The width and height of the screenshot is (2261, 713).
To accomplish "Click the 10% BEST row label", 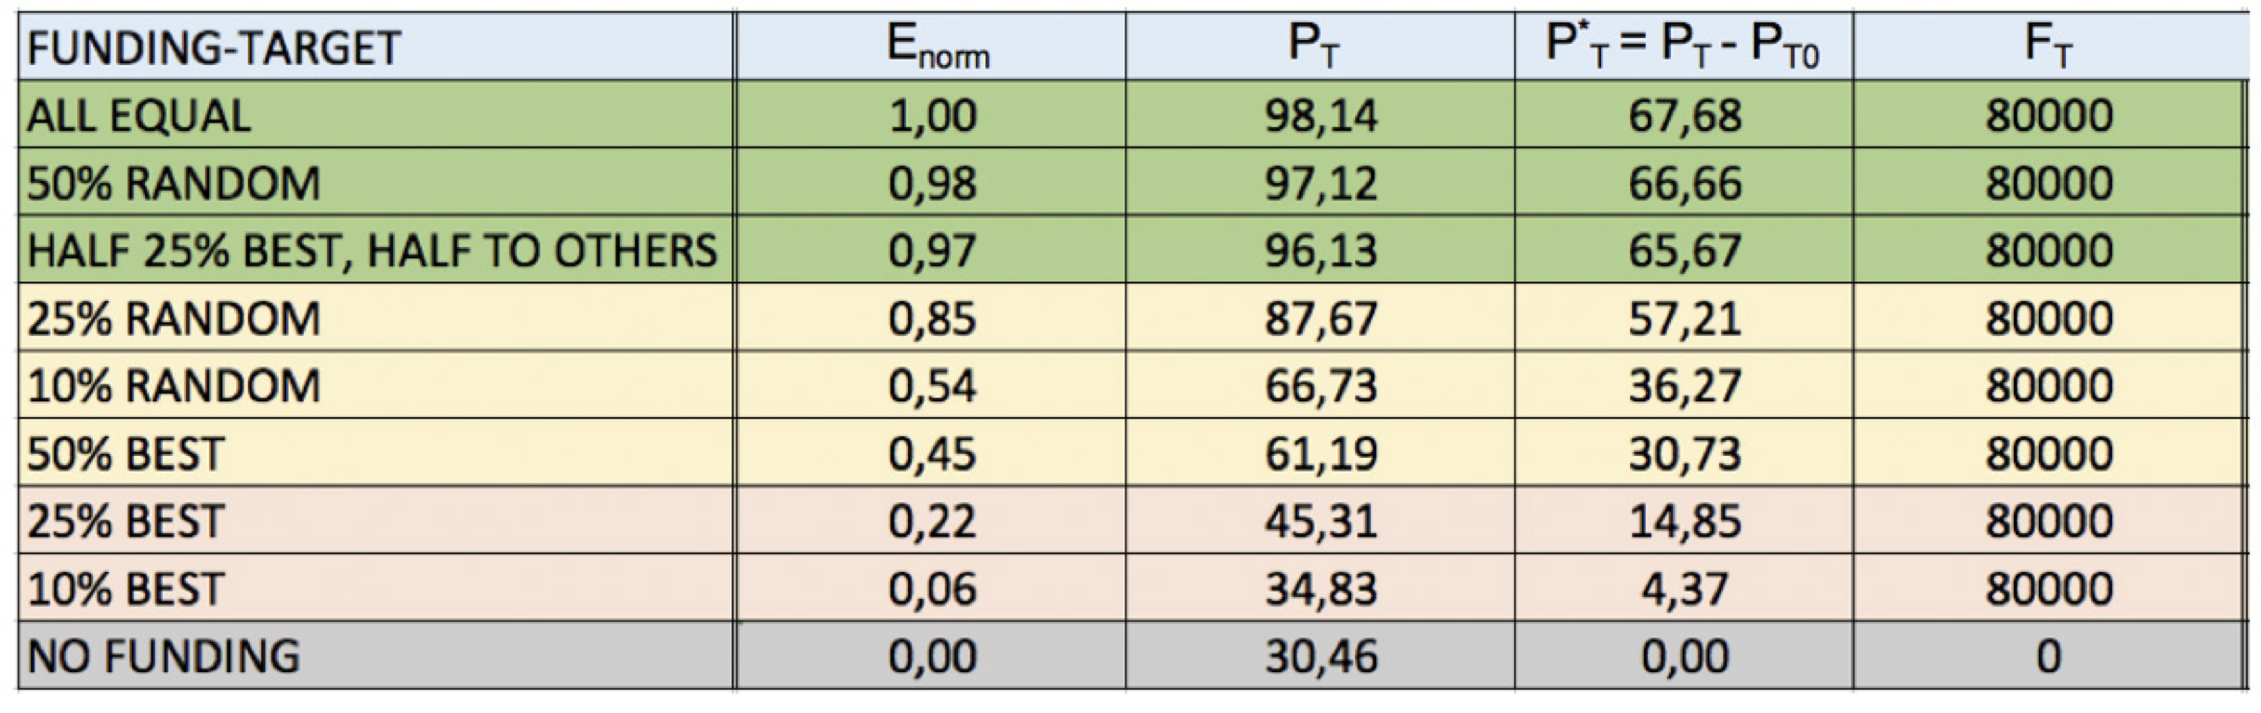I will coord(126,589).
